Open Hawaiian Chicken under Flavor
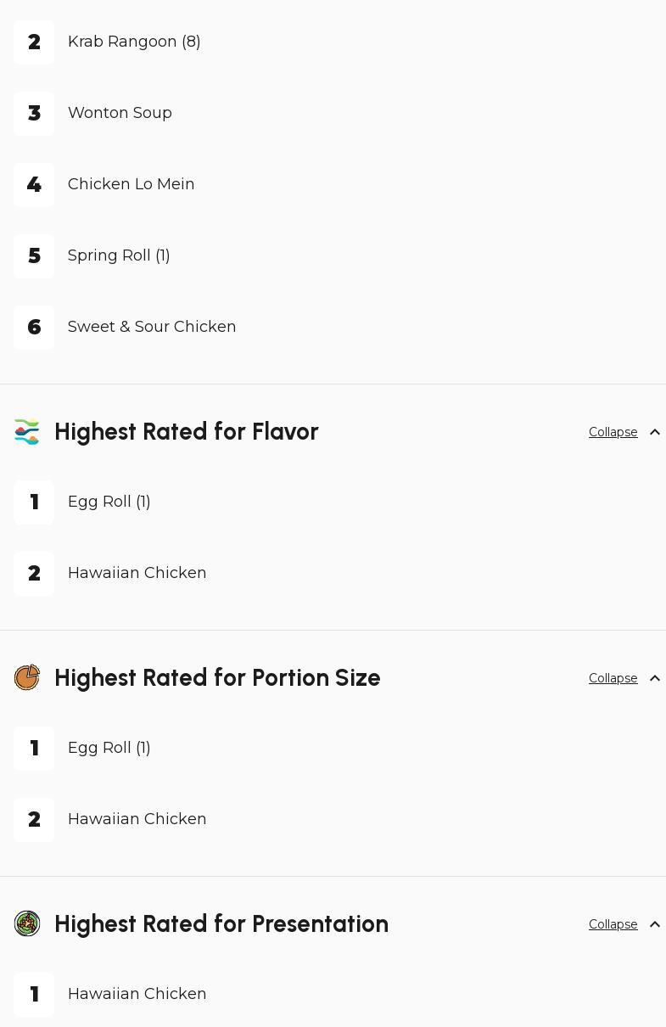This screenshot has height=1027, width=666. point(137,573)
